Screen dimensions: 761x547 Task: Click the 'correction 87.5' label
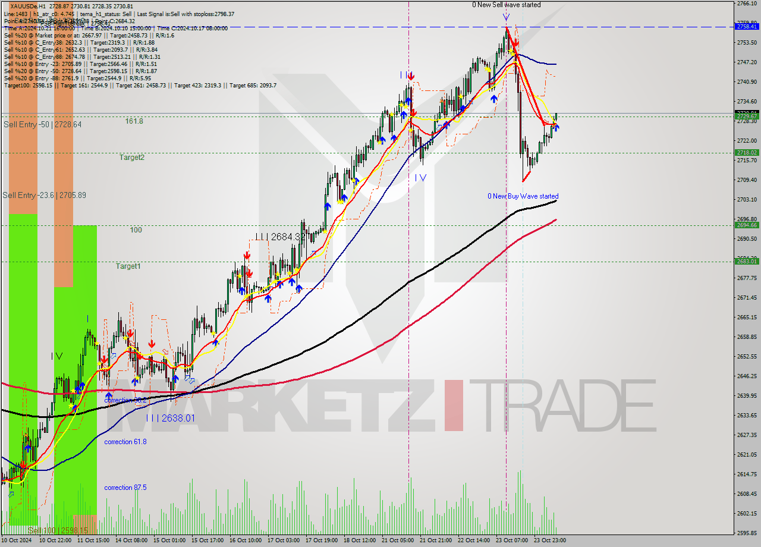point(125,488)
